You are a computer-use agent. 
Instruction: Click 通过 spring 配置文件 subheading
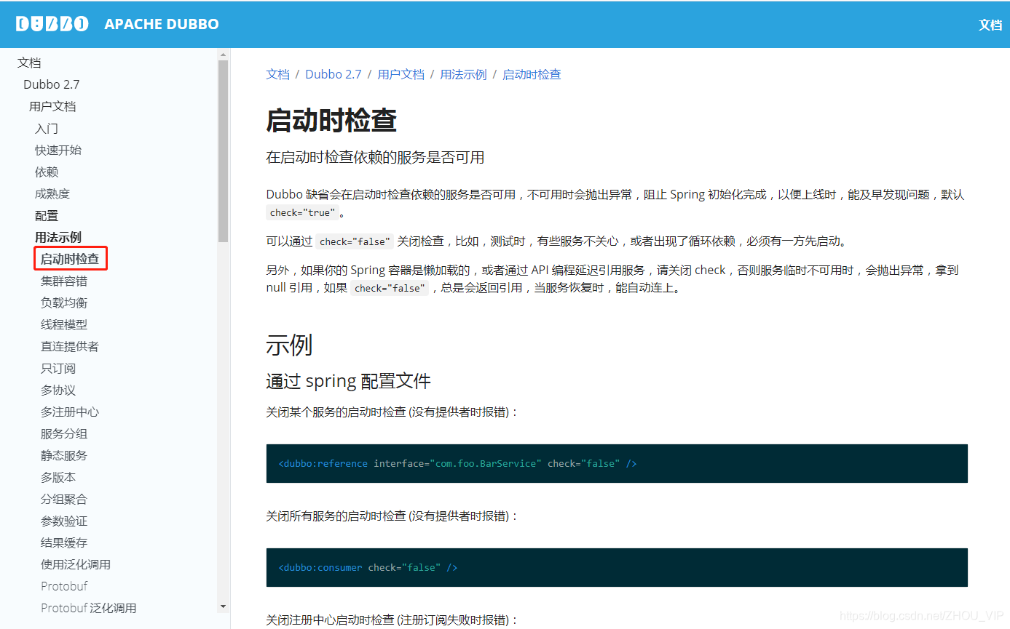click(349, 380)
